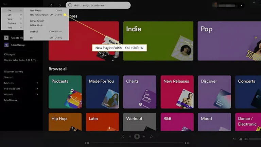Select Log Out in File menu
This screenshot has width=261, height=147.
46,32
